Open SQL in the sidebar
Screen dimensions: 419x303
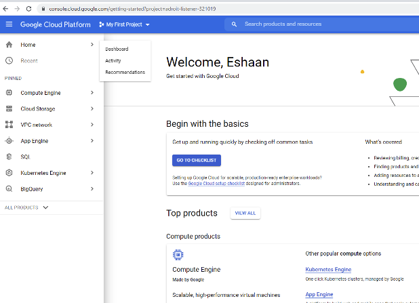[25, 157]
